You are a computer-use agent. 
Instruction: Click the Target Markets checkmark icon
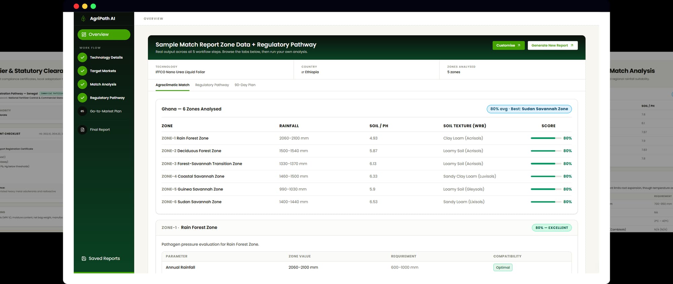(x=82, y=71)
